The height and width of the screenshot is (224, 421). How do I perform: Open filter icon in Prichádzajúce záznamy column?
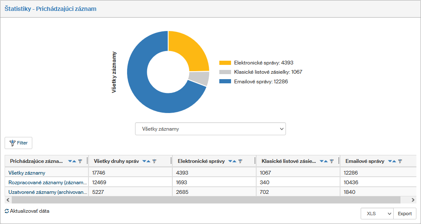80,161
